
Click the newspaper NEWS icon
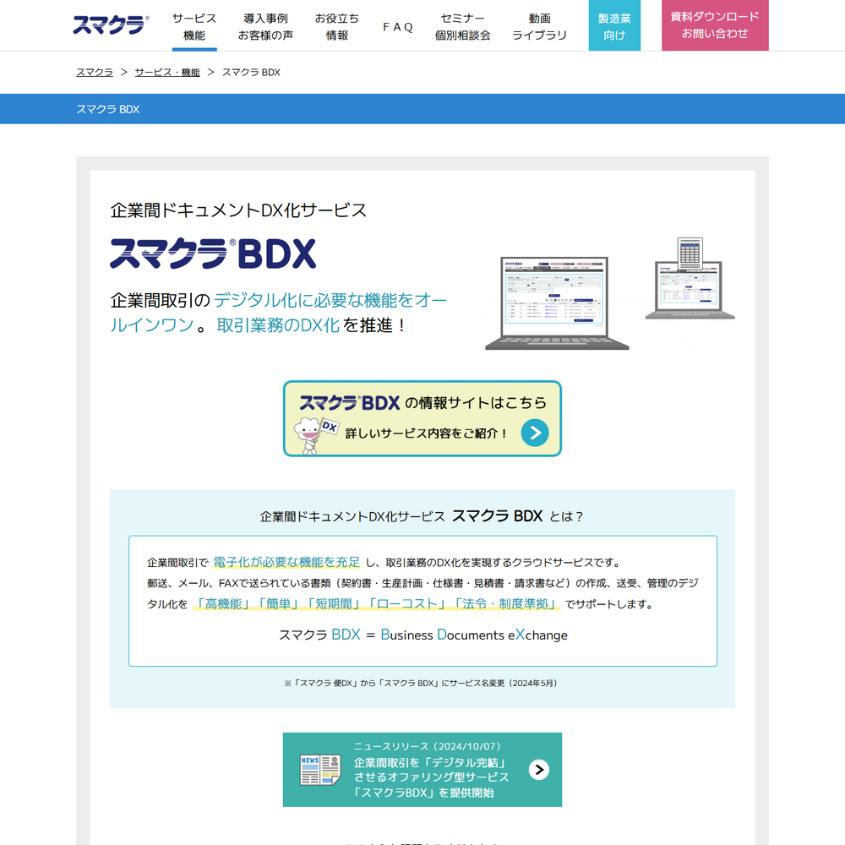click(x=320, y=770)
